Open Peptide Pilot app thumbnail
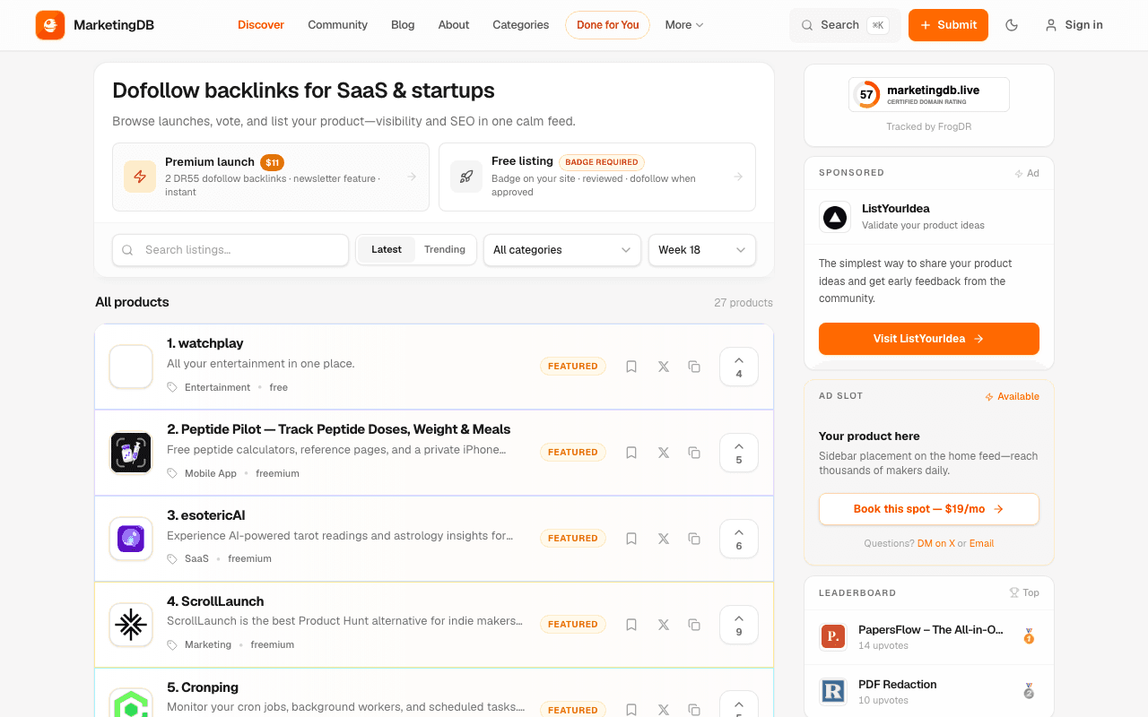The height and width of the screenshot is (717, 1148). click(131, 453)
